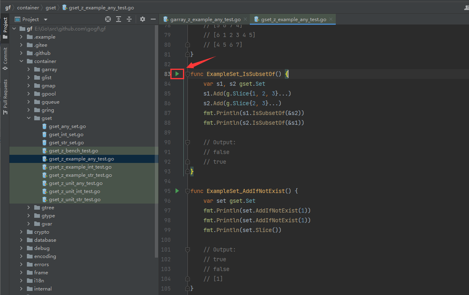The height and width of the screenshot is (295, 469).
Task: Open gset_int_set.go in the tree
Action: 66,134
